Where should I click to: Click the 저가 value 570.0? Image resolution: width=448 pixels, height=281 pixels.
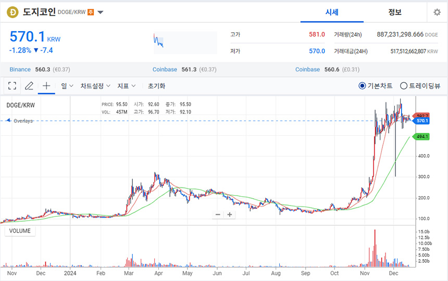pyautogui.click(x=317, y=51)
